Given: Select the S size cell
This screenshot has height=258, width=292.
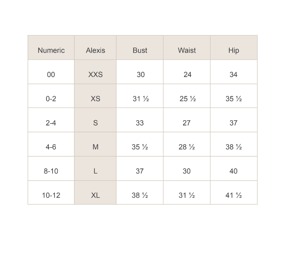Looking at the screenshot, I should [x=95, y=123].
